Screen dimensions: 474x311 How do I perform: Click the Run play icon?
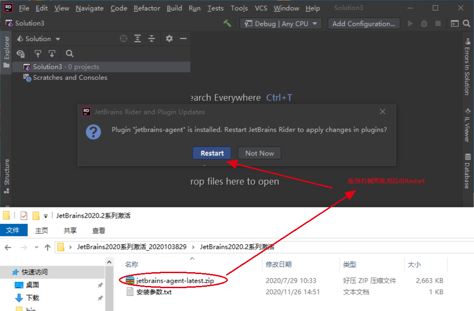click(x=410, y=23)
